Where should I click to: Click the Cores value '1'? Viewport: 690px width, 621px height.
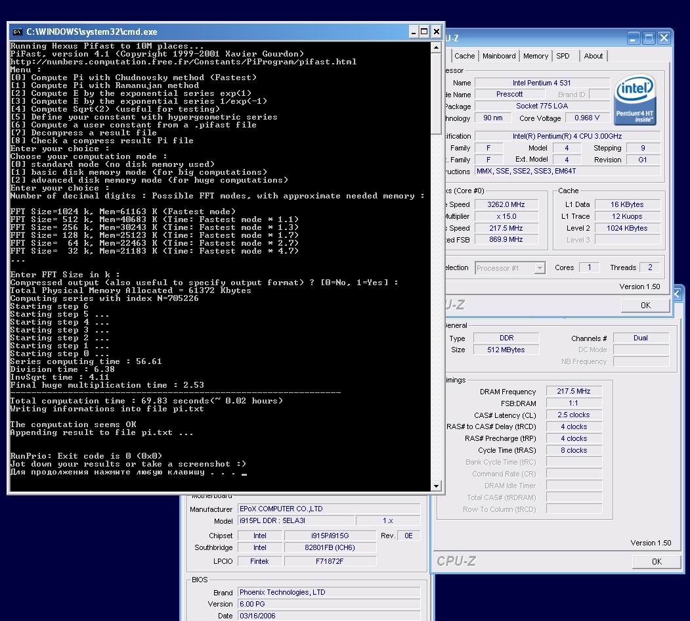point(590,267)
